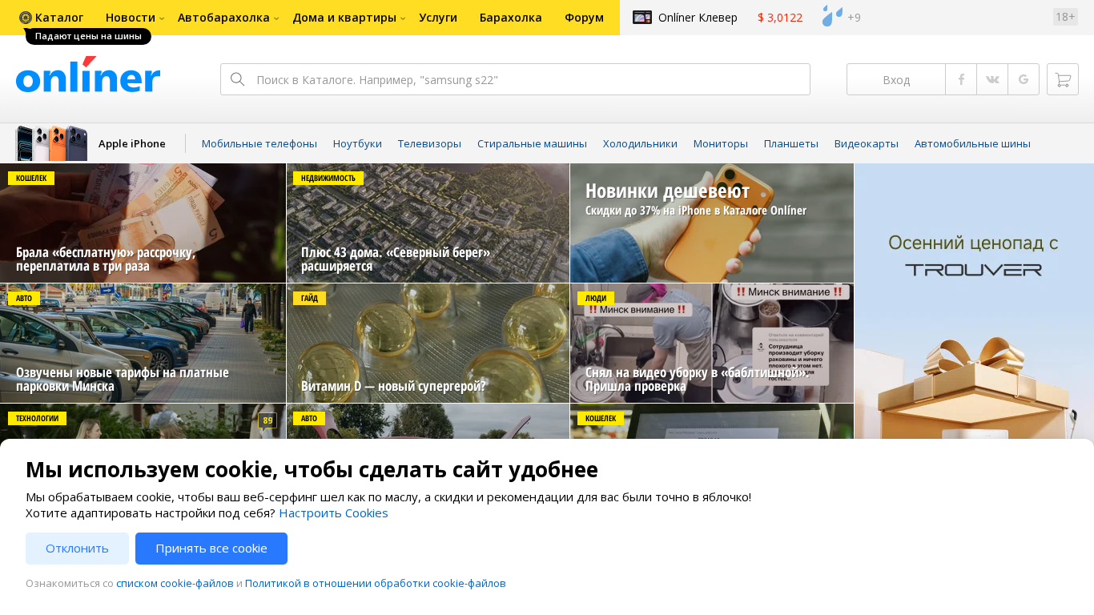Open the Новости menu item

tap(131, 18)
